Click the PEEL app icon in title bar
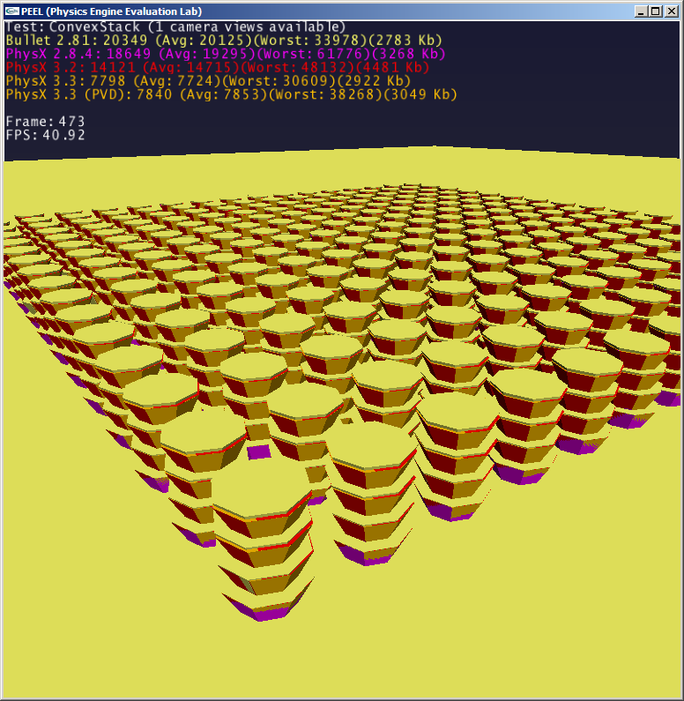This screenshot has height=701, width=684. (12, 11)
